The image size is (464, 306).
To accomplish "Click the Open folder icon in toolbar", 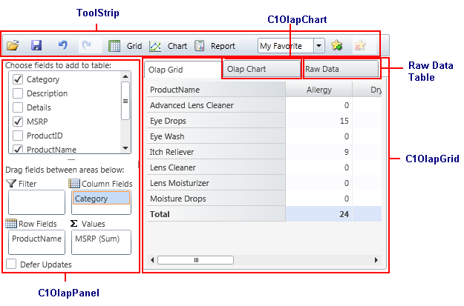I will (x=13, y=46).
